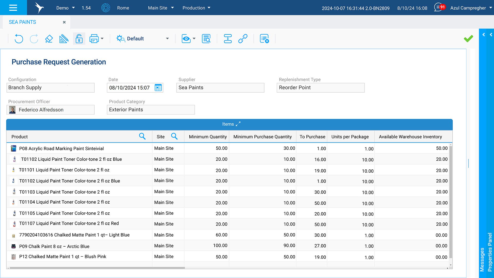Click the printer icon
Viewport: 494px width, 278px height.
click(x=94, y=39)
